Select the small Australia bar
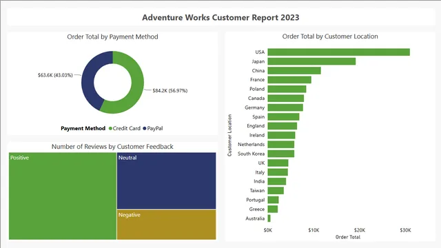This screenshot has height=248, width=441. [269, 218]
